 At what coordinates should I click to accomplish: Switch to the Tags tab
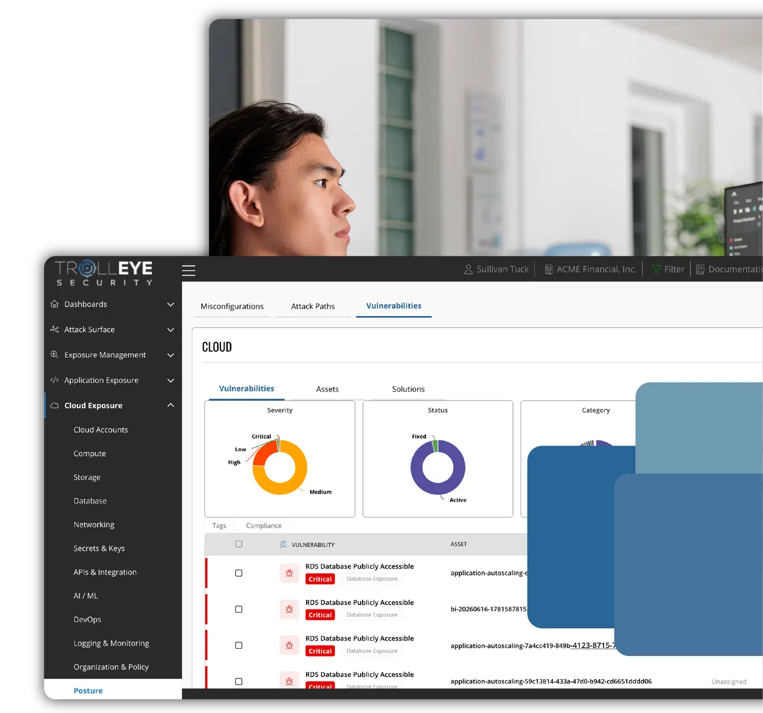coord(219,526)
